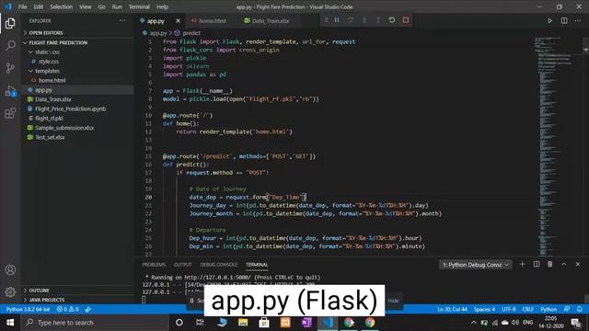Kill the terminal with trash icon

point(550,264)
